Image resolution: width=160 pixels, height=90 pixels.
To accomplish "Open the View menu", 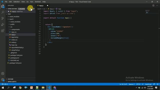I will point(23,2).
